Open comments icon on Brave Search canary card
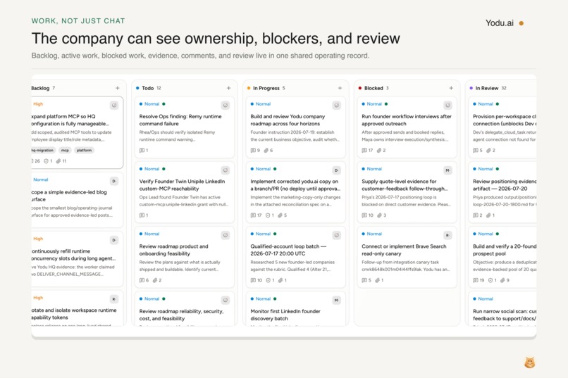 pyautogui.click(x=364, y=280)
